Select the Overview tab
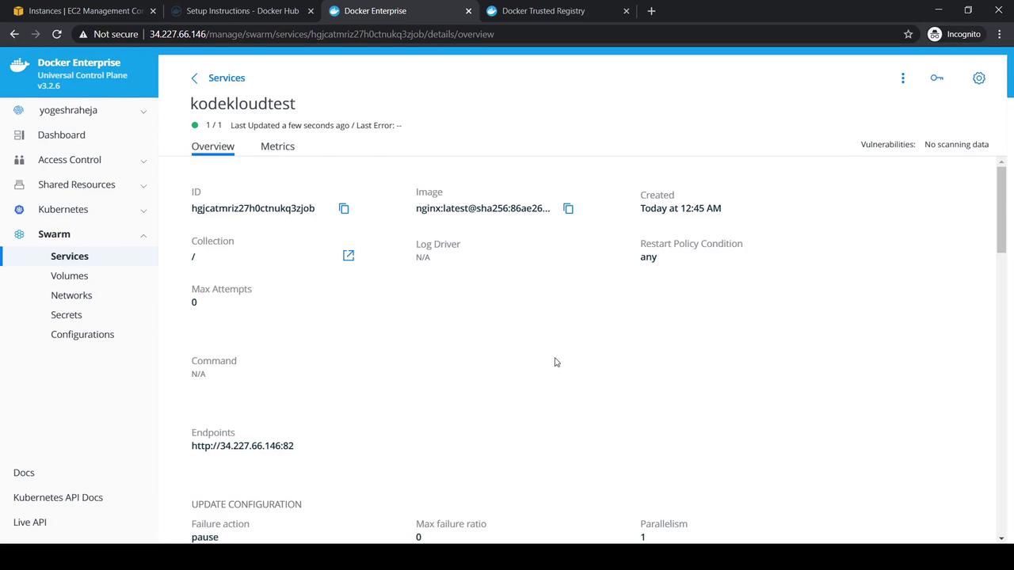1014x570 pixels. [x=213, y=146]
